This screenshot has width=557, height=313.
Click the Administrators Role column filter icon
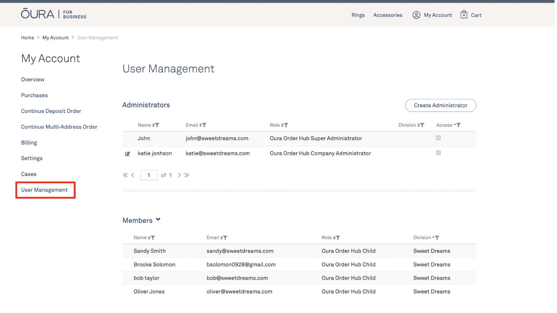[286, 125]
